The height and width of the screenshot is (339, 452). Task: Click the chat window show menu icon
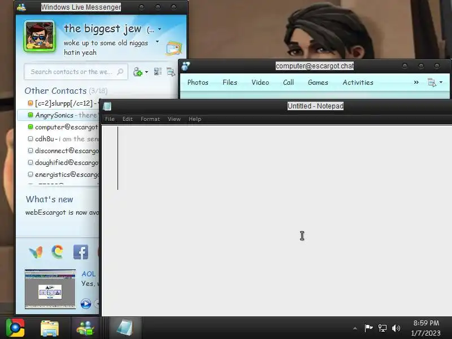(432, 82)
